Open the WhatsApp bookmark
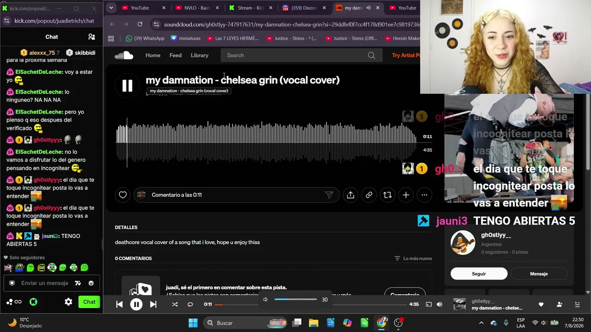Screen dimensions: 591x332 click(x=145, y=38)
